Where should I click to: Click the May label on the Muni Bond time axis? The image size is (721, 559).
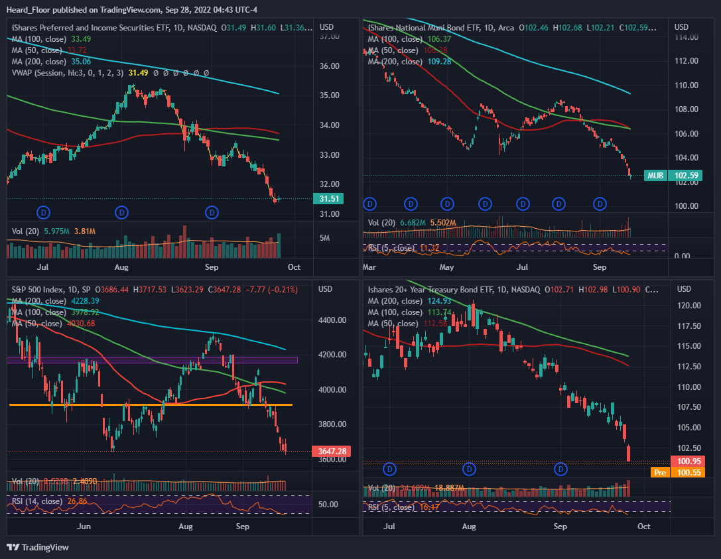(446, 267)
